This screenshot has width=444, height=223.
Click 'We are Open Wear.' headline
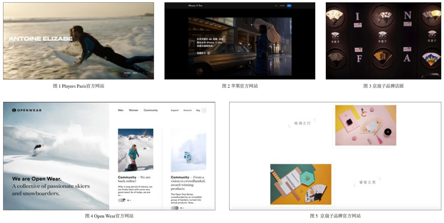37,179
